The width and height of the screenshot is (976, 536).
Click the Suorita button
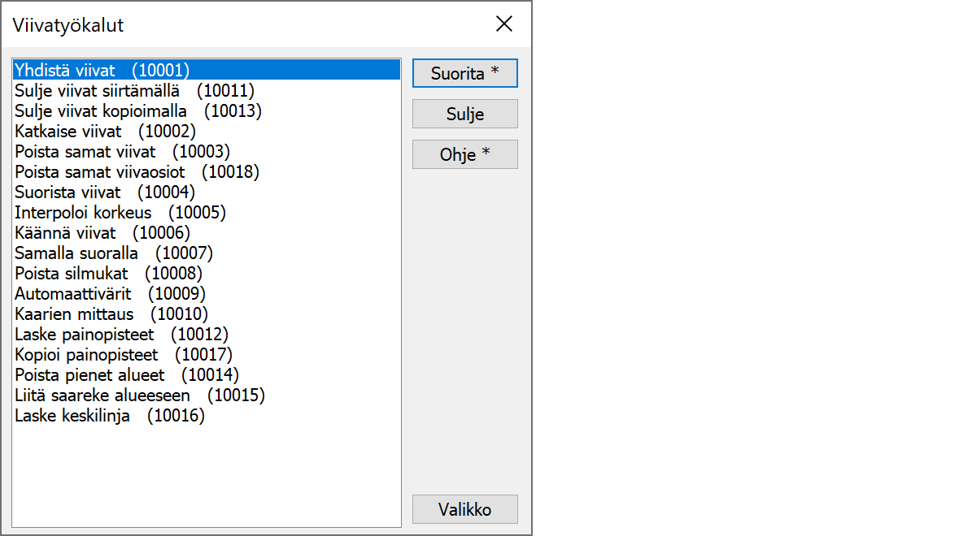click(x=464, y=73)
